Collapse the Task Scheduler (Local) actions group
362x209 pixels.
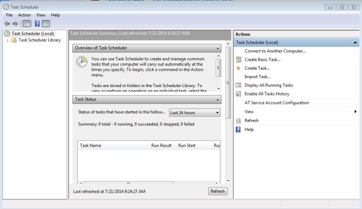coord(355,42)
